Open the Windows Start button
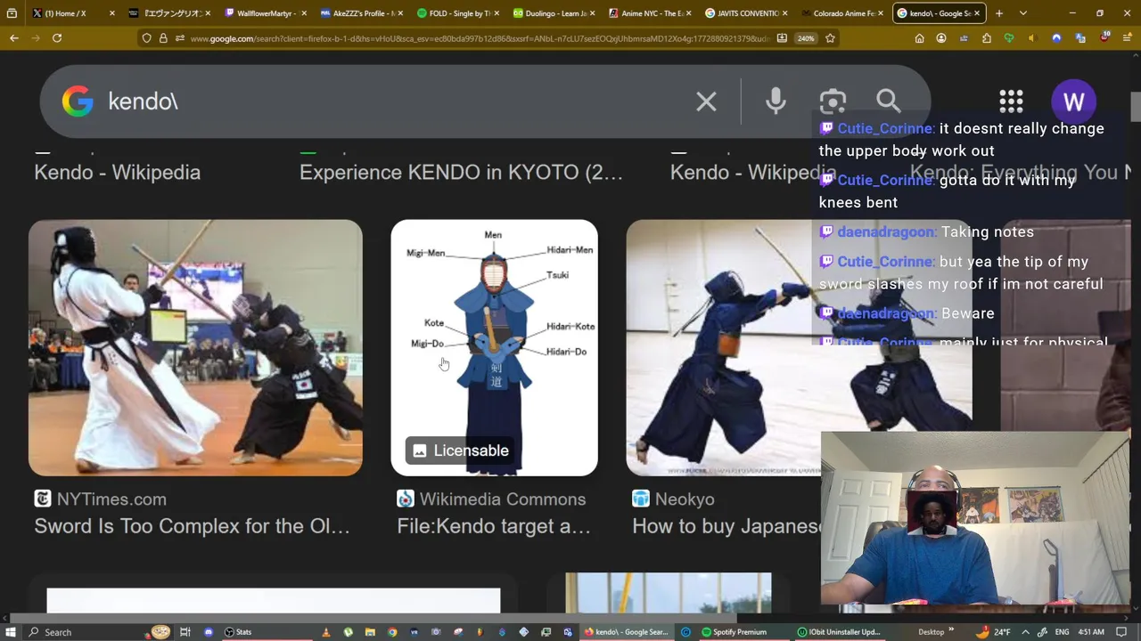 pyautogui.click(x=10, y=632)
